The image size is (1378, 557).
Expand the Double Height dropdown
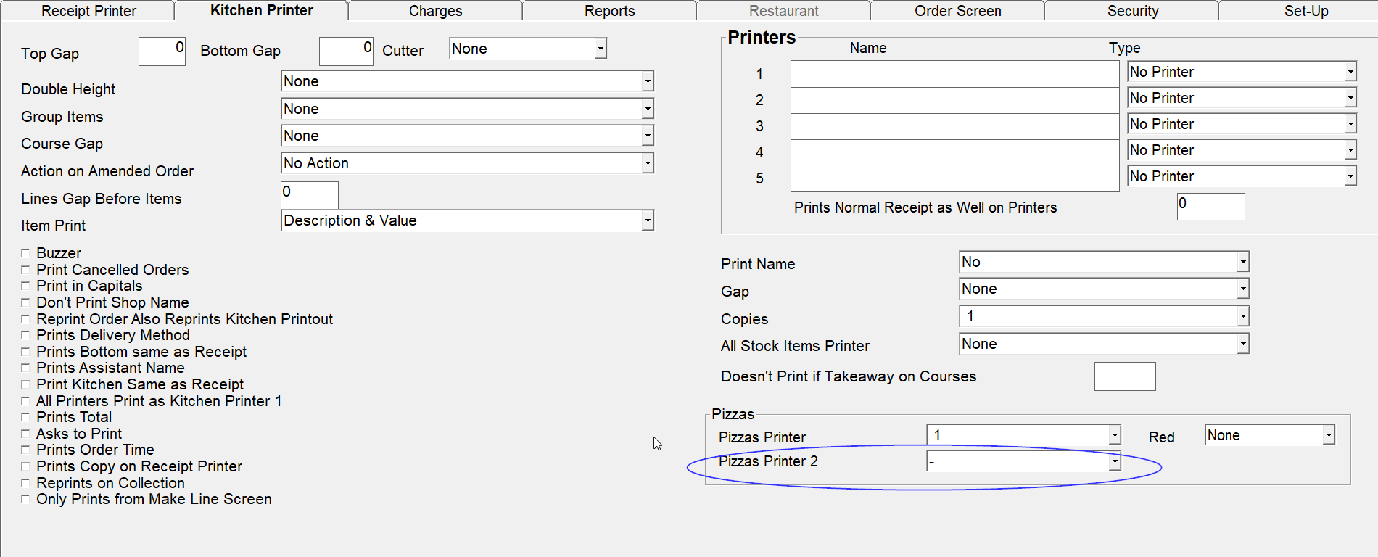tap(647, 81)
